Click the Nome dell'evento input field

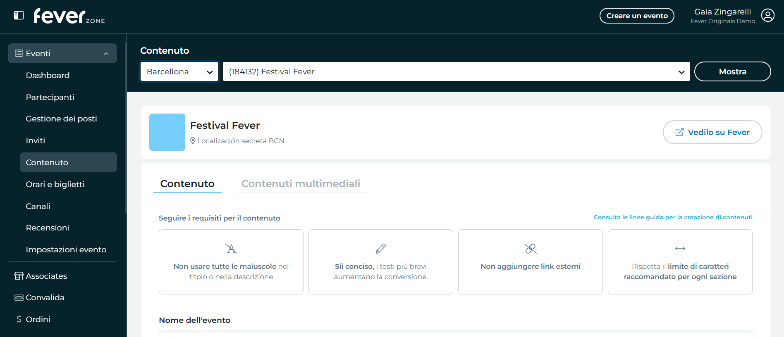pos(456,334)
